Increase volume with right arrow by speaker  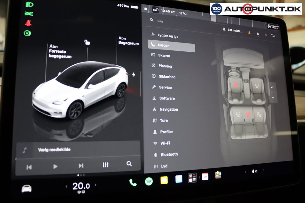264,170
